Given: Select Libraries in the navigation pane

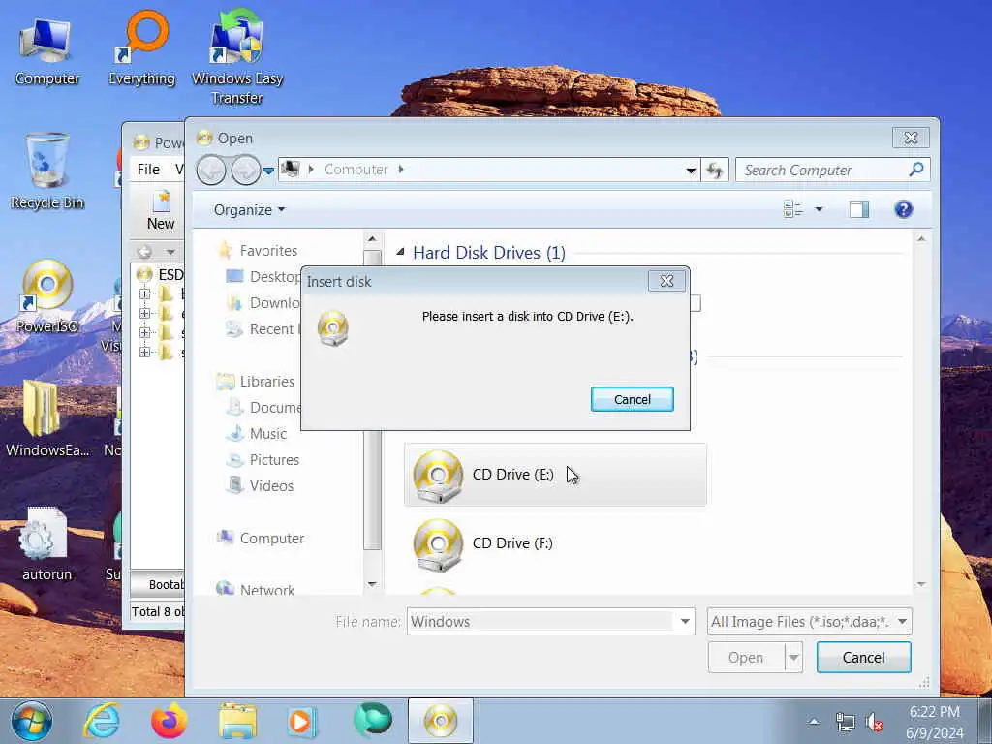Looking at the screenshot, I should [x=267, y=382].
